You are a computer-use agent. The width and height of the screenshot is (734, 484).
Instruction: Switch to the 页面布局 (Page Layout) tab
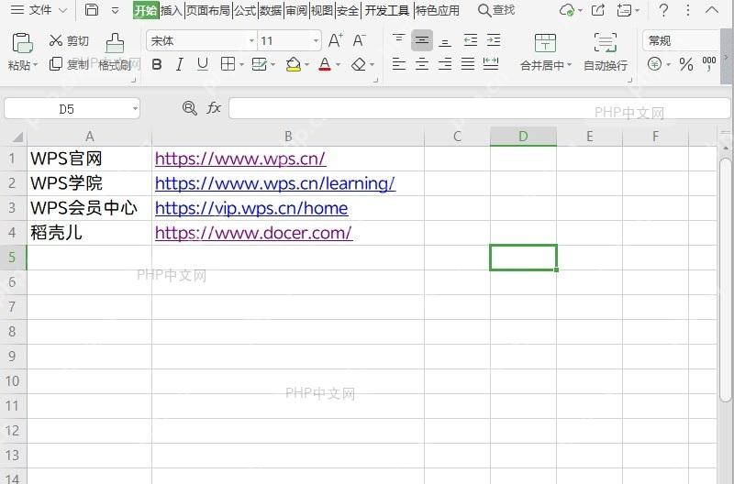(208, 10)
